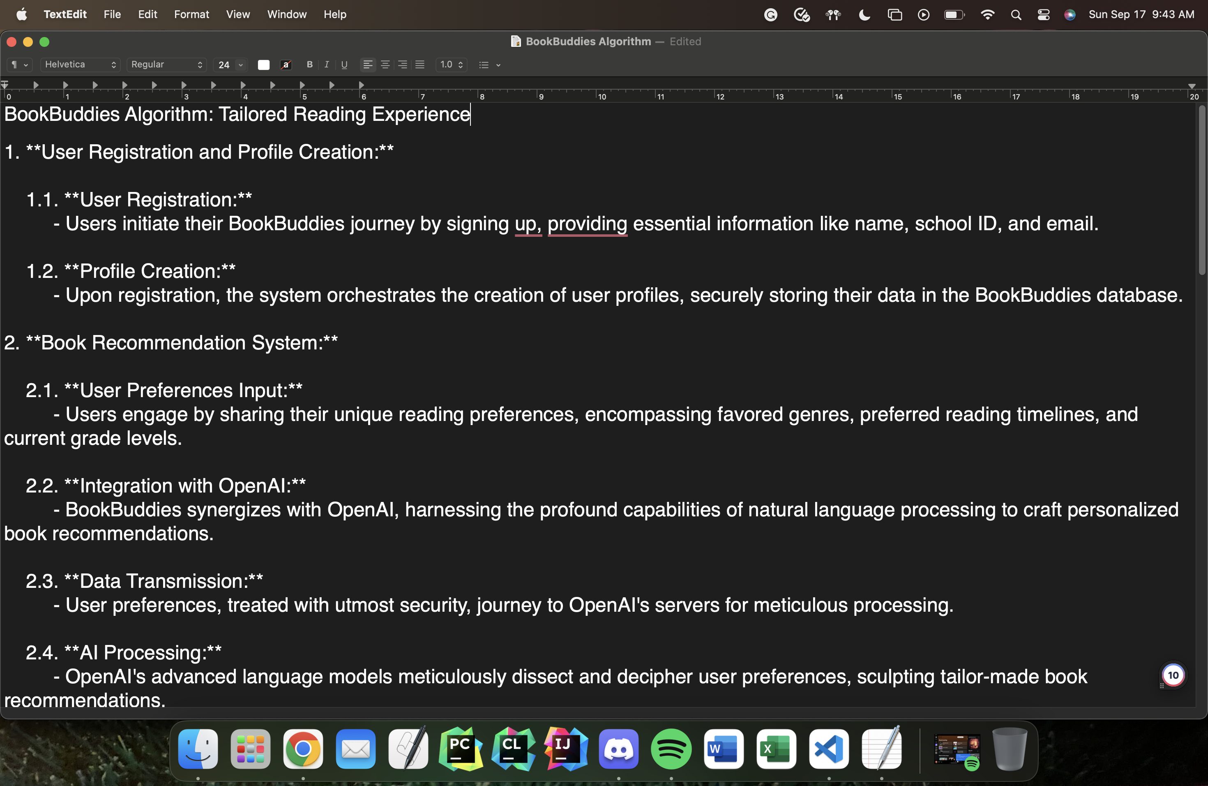Open the list style dropdown
The image size is (1208, 786).
coord(489,65)
